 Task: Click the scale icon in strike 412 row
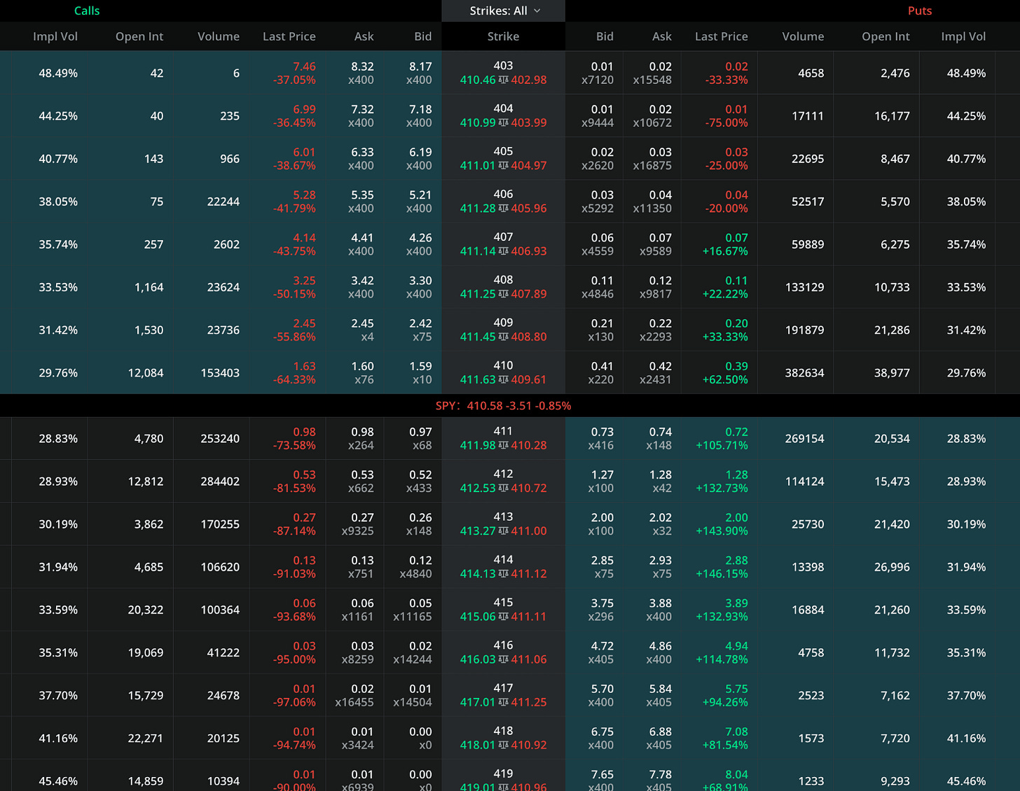(503, 488)
